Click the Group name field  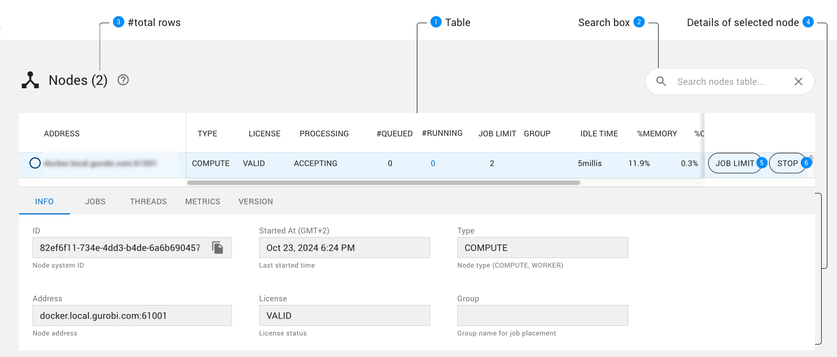click(x=542, y=316)
